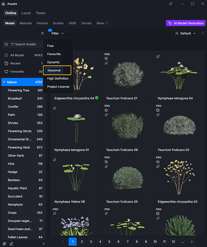The image size is (207, 247).
Task: Go to page 2 of results
Action: (x=82, y=242)
